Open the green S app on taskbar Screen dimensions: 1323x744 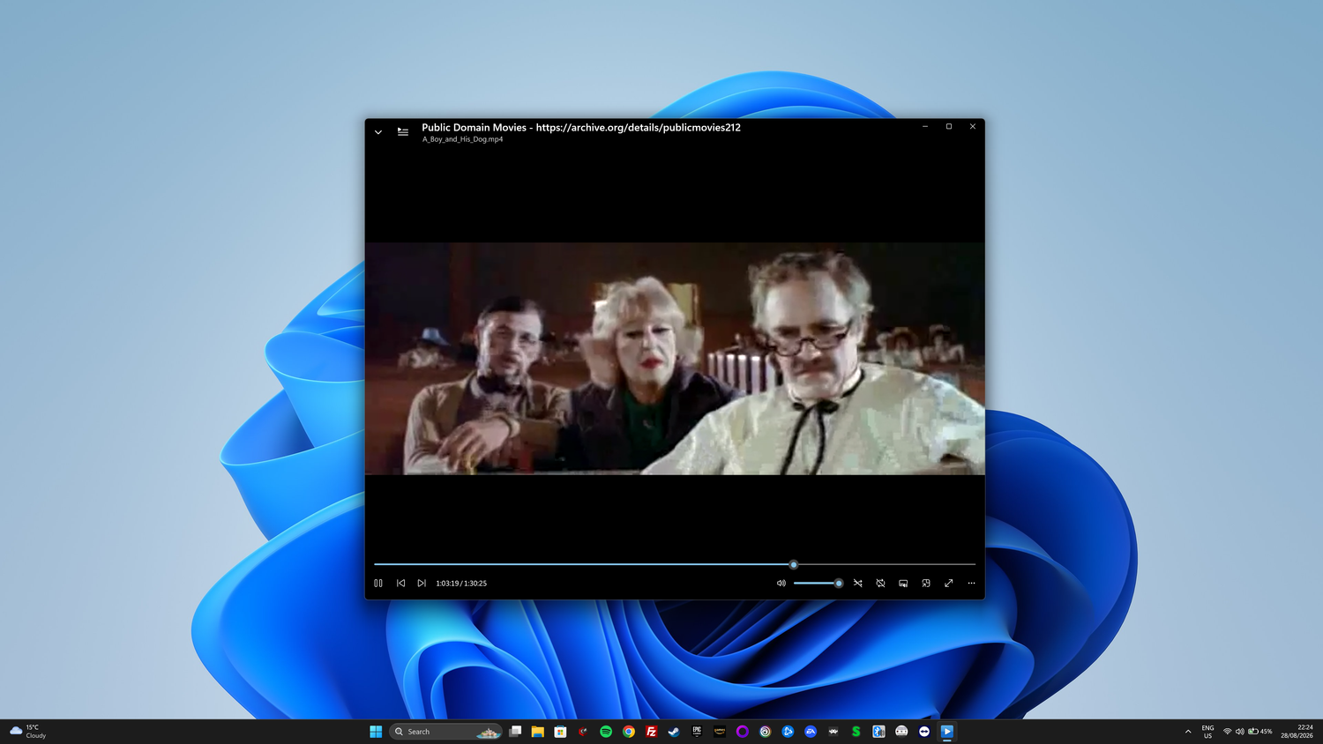856,732
